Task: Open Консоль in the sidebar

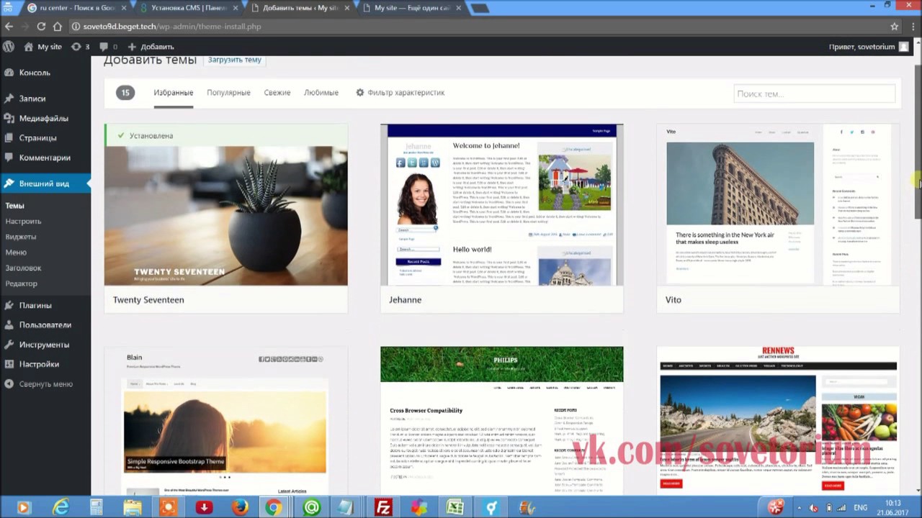Action: tap(45, 73)
